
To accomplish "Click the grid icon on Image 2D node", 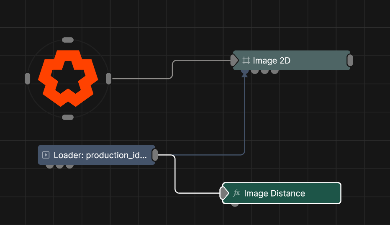I will click(246, 61).
